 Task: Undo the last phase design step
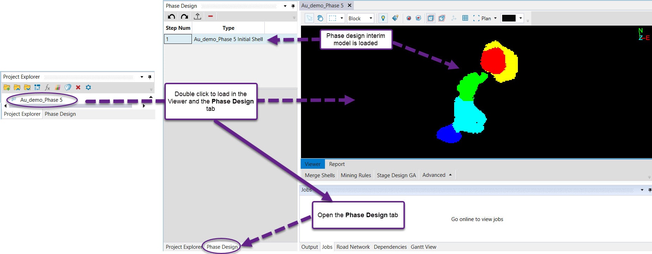[x=171, y=16]
